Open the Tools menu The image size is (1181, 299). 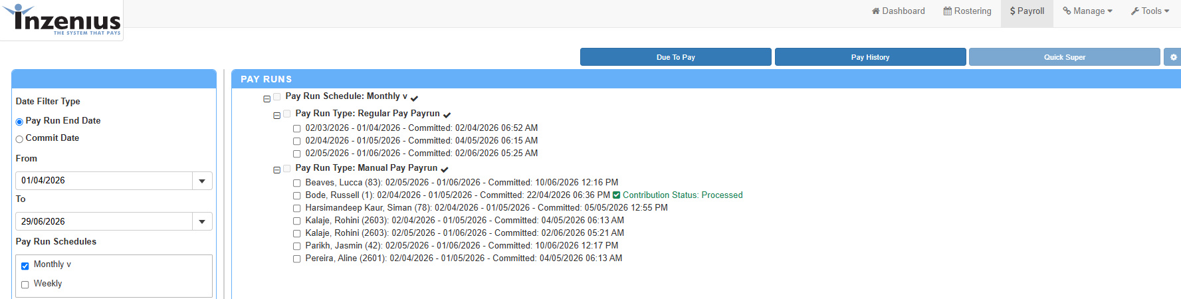point(1150,11)
